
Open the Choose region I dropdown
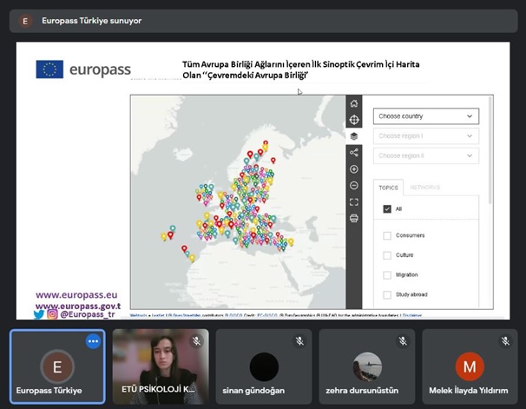click(x=426, y=135)
